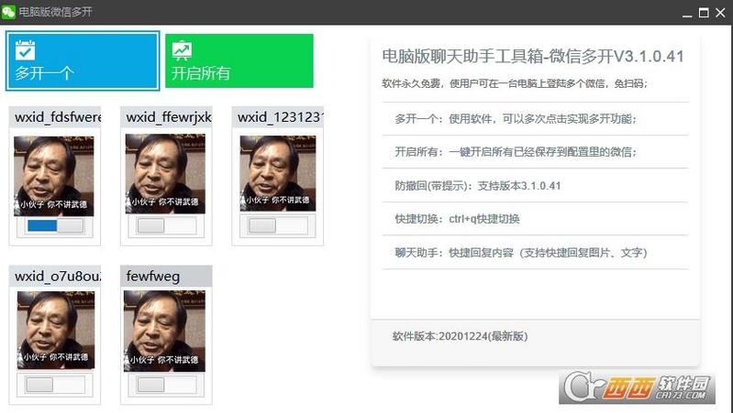Click the 防撤回(带提示) info line

tap(478, 186)
